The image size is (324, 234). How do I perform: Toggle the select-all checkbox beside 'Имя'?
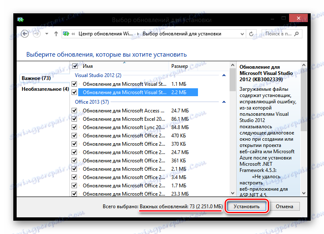coord(75,66)
